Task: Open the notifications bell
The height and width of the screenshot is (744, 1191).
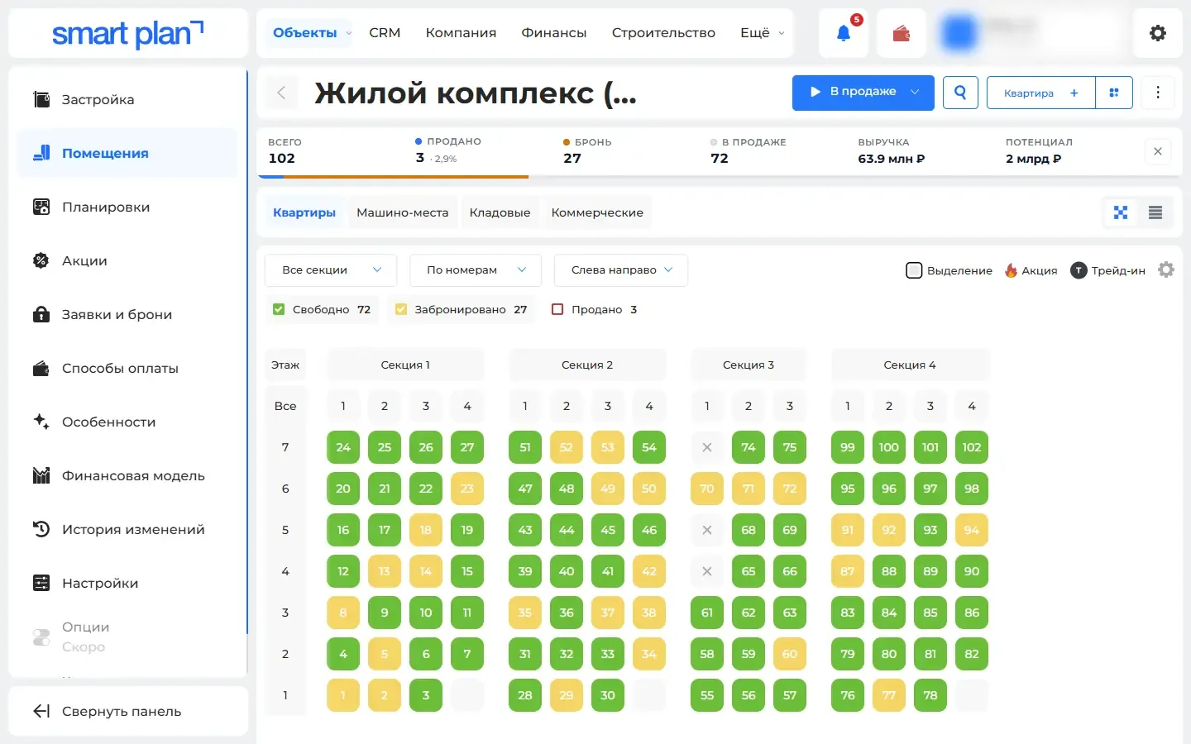Action: [x=843, y=33]
